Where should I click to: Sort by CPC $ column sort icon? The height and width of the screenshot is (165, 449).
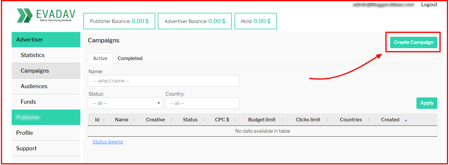pyautogui.click(x=235, y=120)
